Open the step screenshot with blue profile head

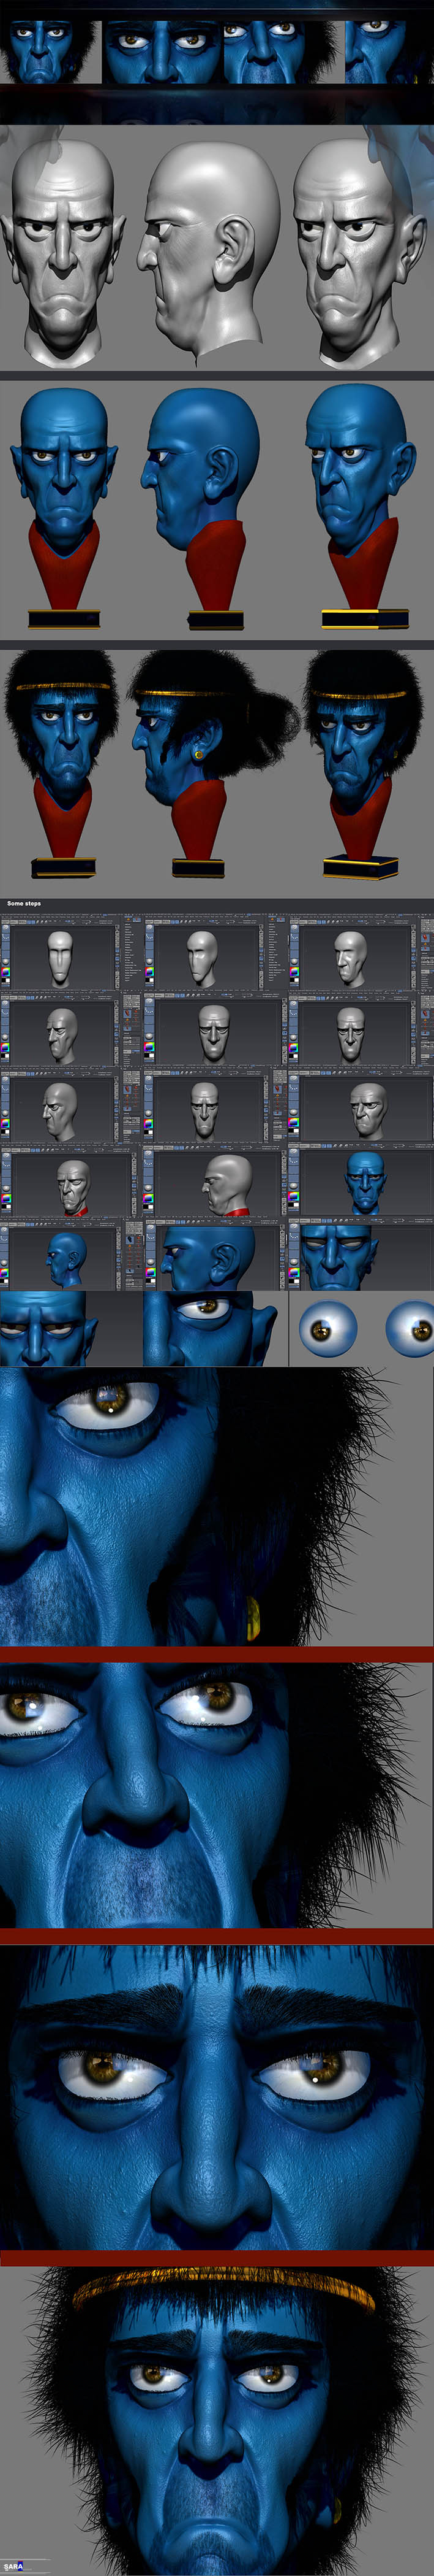(71, 1256)
